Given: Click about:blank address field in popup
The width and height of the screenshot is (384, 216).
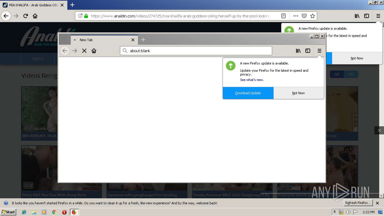Looking at the screenshot, I should pyautogui.click(x=196, y=51).
